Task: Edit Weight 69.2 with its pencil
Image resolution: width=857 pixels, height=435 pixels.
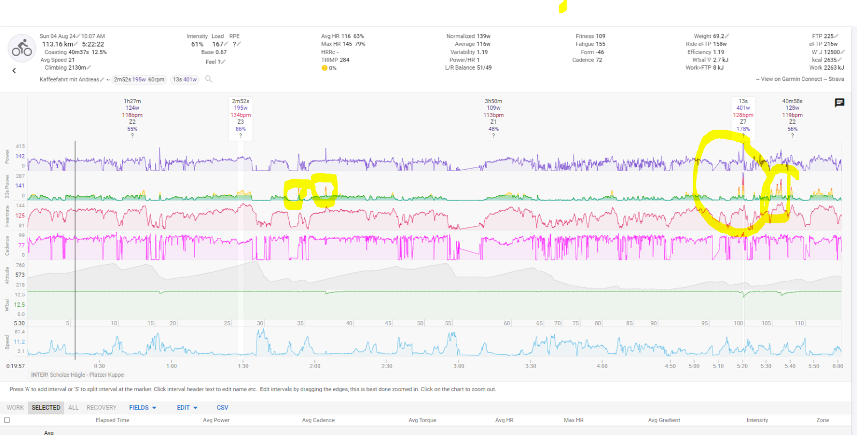Action: (x=727, y=36)
